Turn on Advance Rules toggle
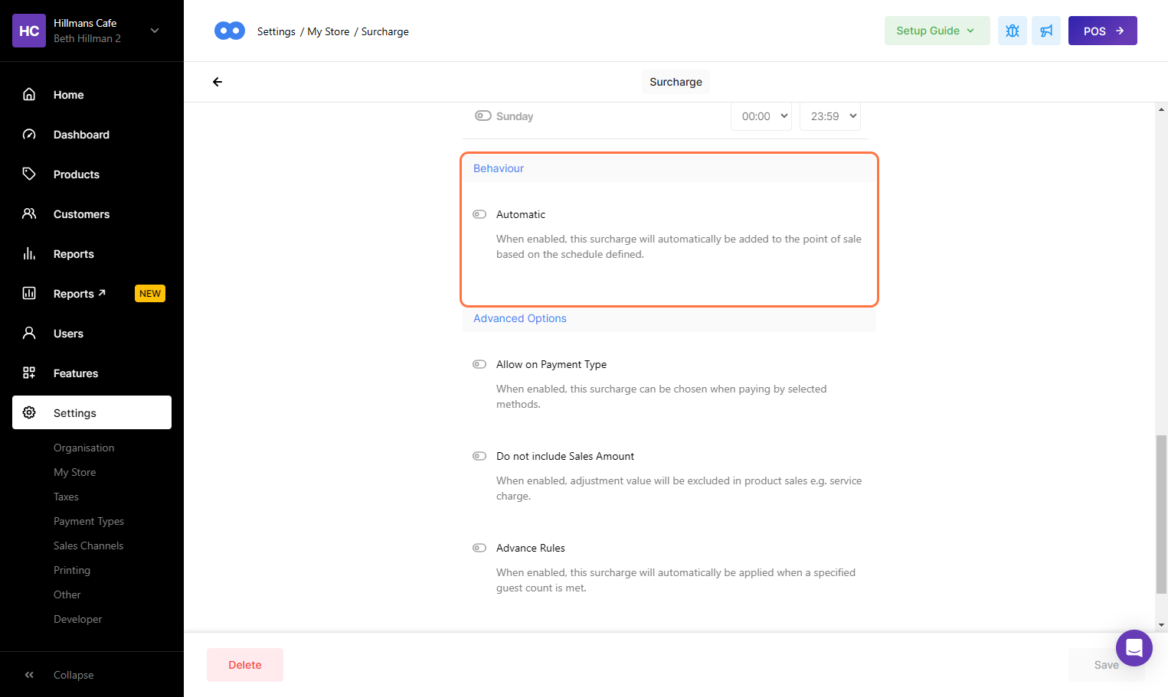 point(479,548)
